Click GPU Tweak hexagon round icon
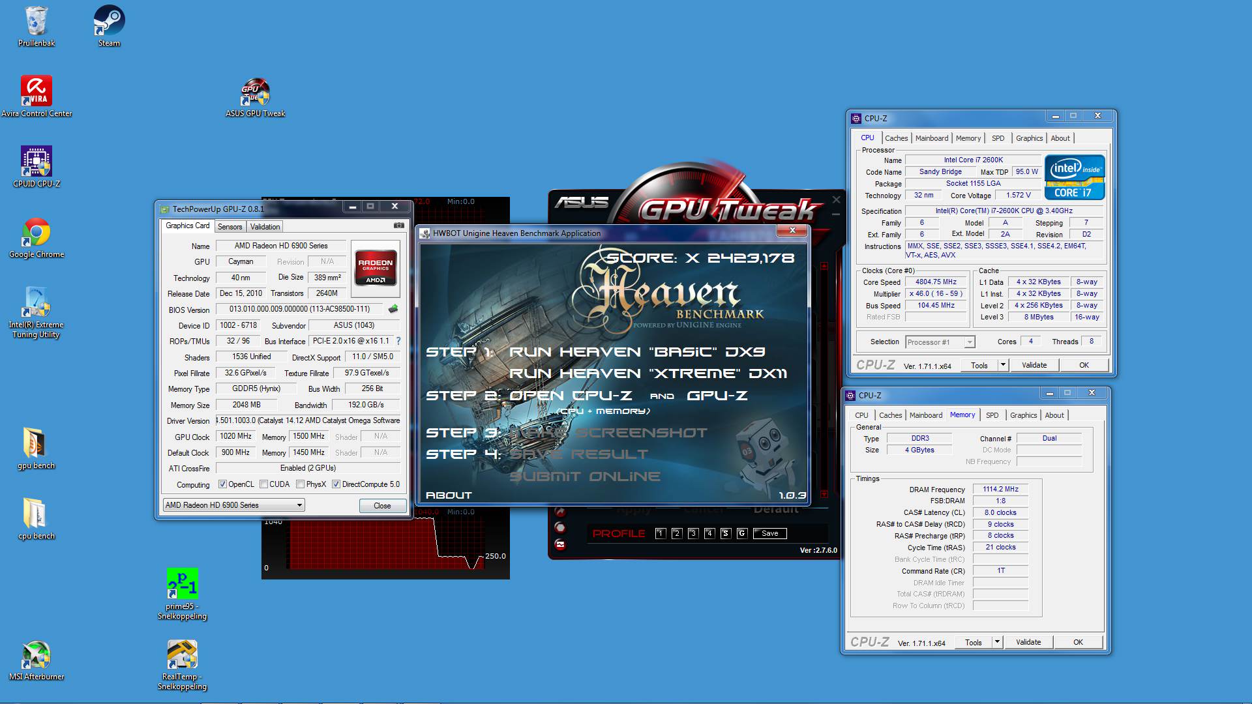The height and width of the screenshot is (704, 1252). pos(559,527)
